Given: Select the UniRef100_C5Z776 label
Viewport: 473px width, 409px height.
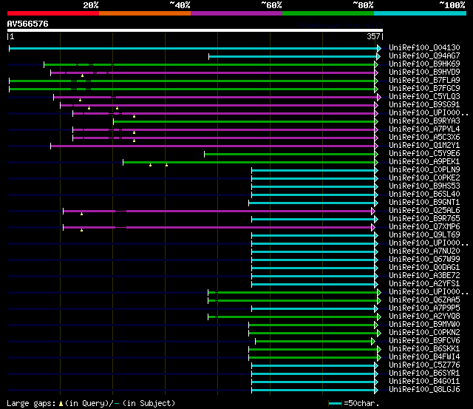Looking at the screenshot, I should 424,365.
